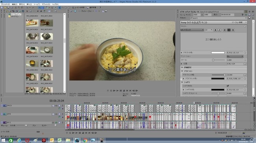
Task: Open the 編集(E) menu
Action: pyautogui.click(x=15, y=4)
